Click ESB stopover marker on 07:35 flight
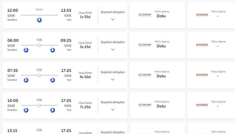 tap(39, 75)
